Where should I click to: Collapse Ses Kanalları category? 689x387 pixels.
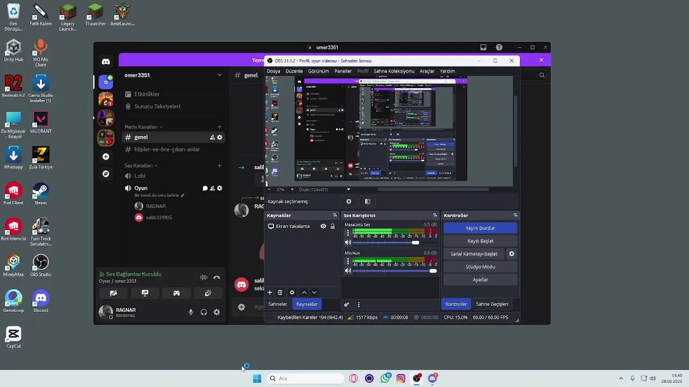(x=141, y=166)
